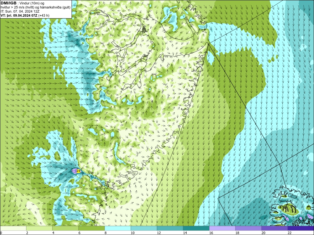Select the 0–2 m/s pale cream legend swatch
This screenshot has width=314, height=235.
point(13,228)
